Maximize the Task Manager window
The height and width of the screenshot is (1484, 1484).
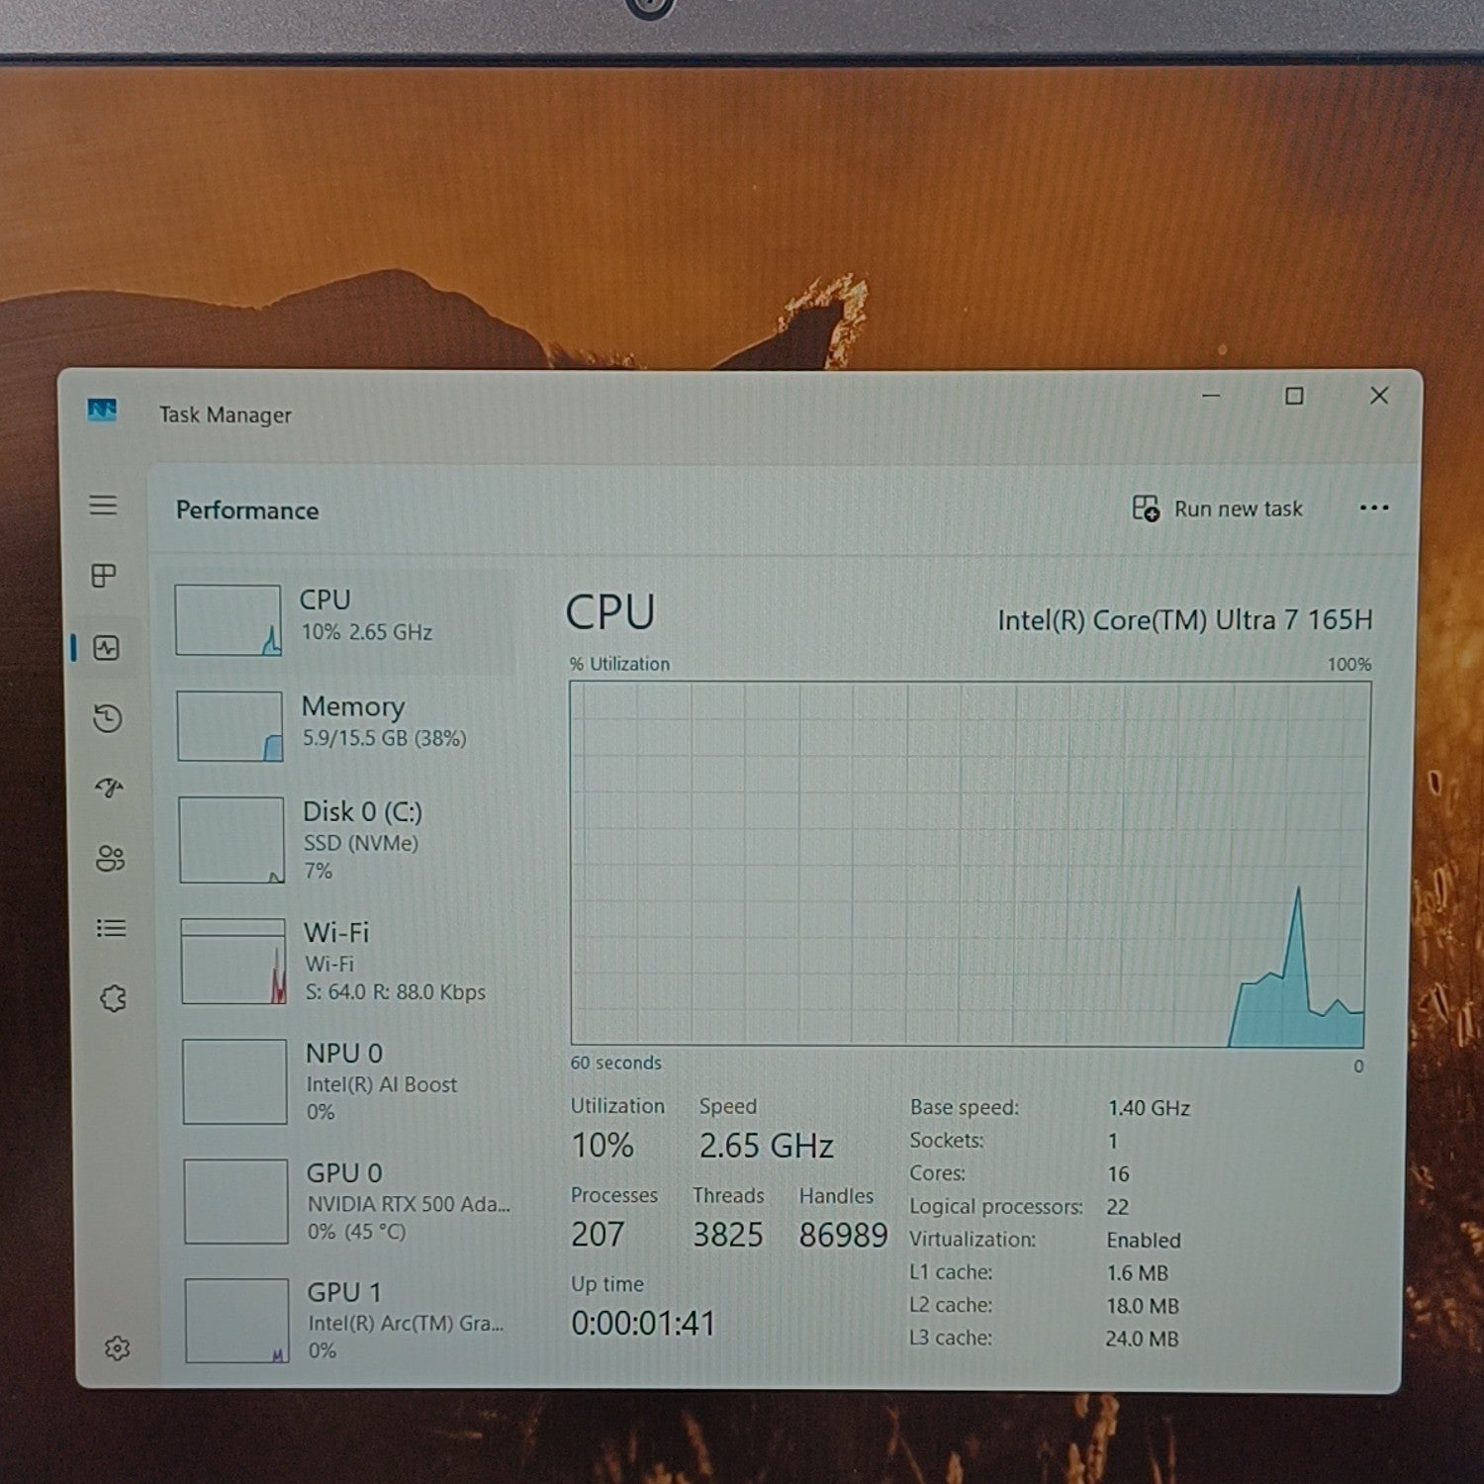1294,396
